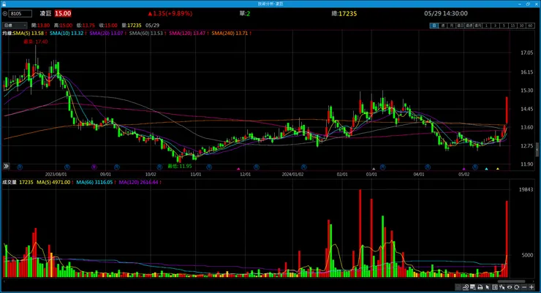This screenshot has height=293, width=541.
Task: Click the magenta triangle marker near 12/01
Action: 238,169
